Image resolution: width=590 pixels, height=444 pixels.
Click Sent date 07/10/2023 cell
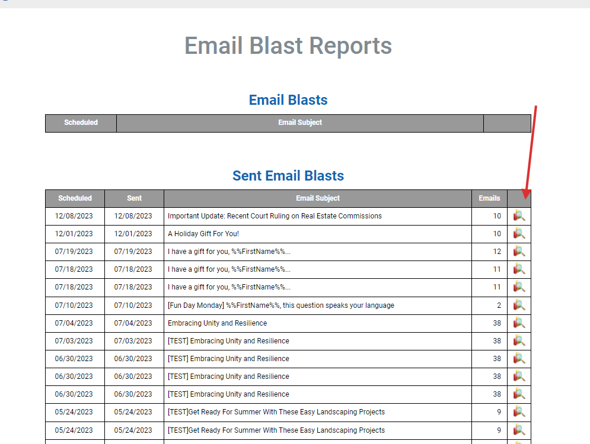click(133, 305)
